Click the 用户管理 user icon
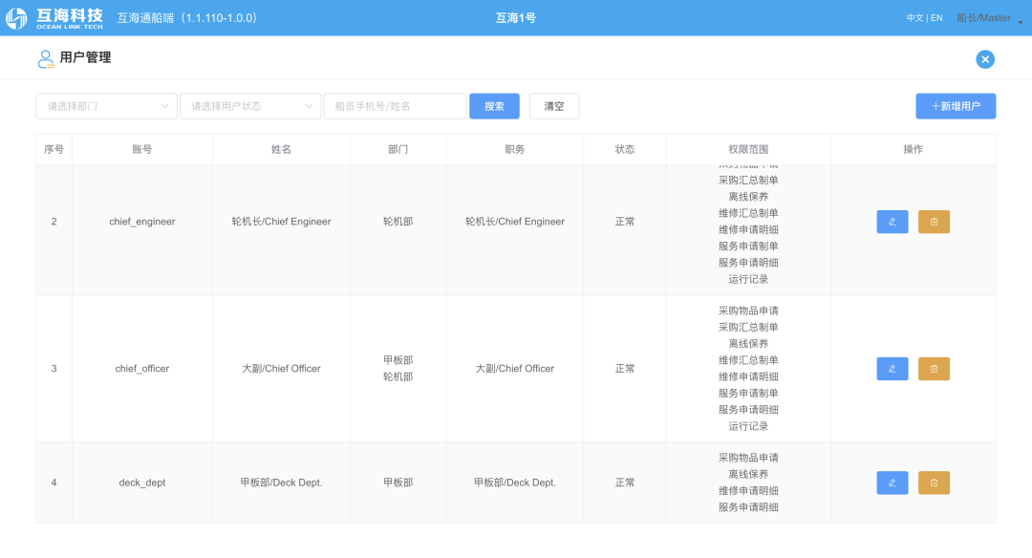This screenshot has width=1032, height=558. [x=46, y=58]
